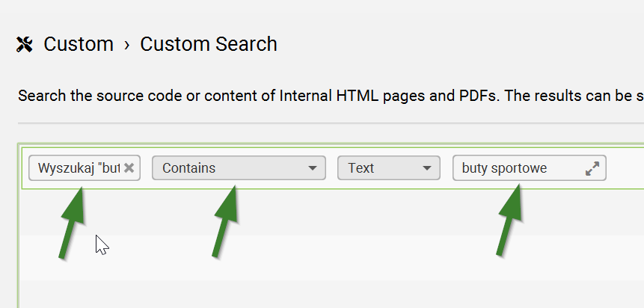Clear the "Wyszukaj" filter name with X icon

point(129,168)
